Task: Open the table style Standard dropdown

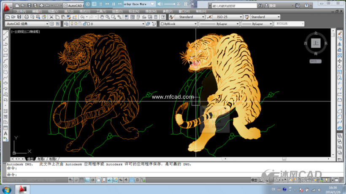Action: tap(265, 17)
